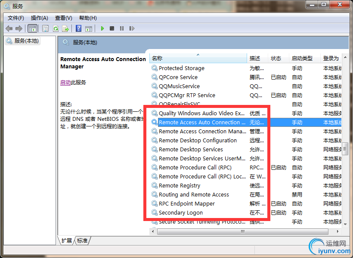The image size is (353, 258).
Task: Click the vertical scrollbar up arrow
Action: [345, 57]
